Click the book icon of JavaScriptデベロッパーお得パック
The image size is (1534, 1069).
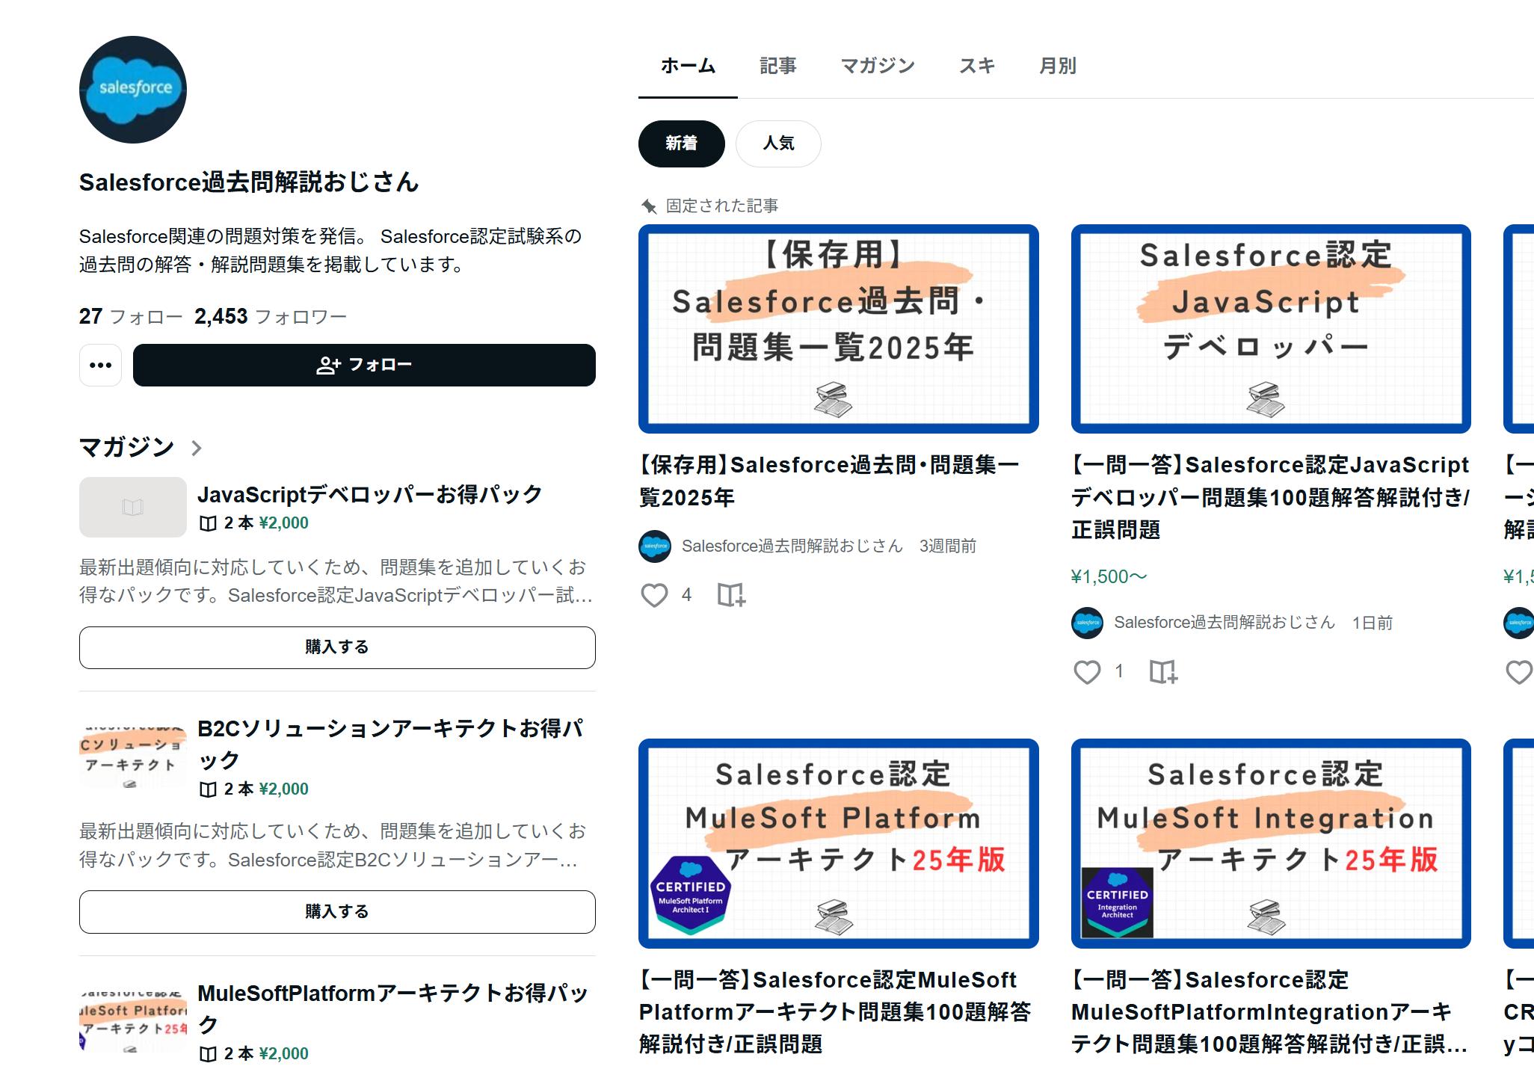208,523
